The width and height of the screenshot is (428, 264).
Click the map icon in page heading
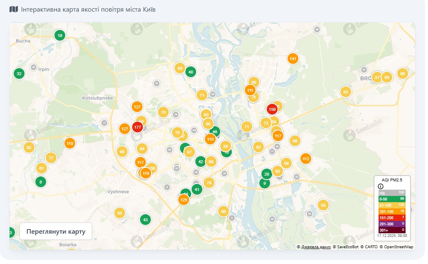14,9
